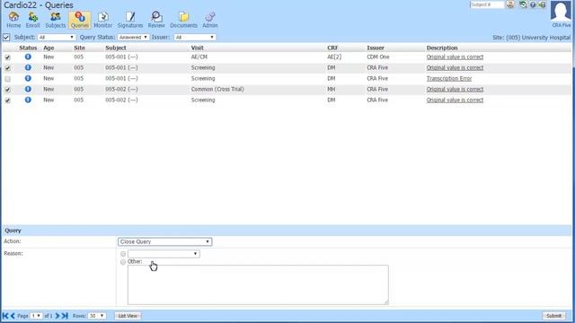Sort by the Description column header

[x=442, y=48]
